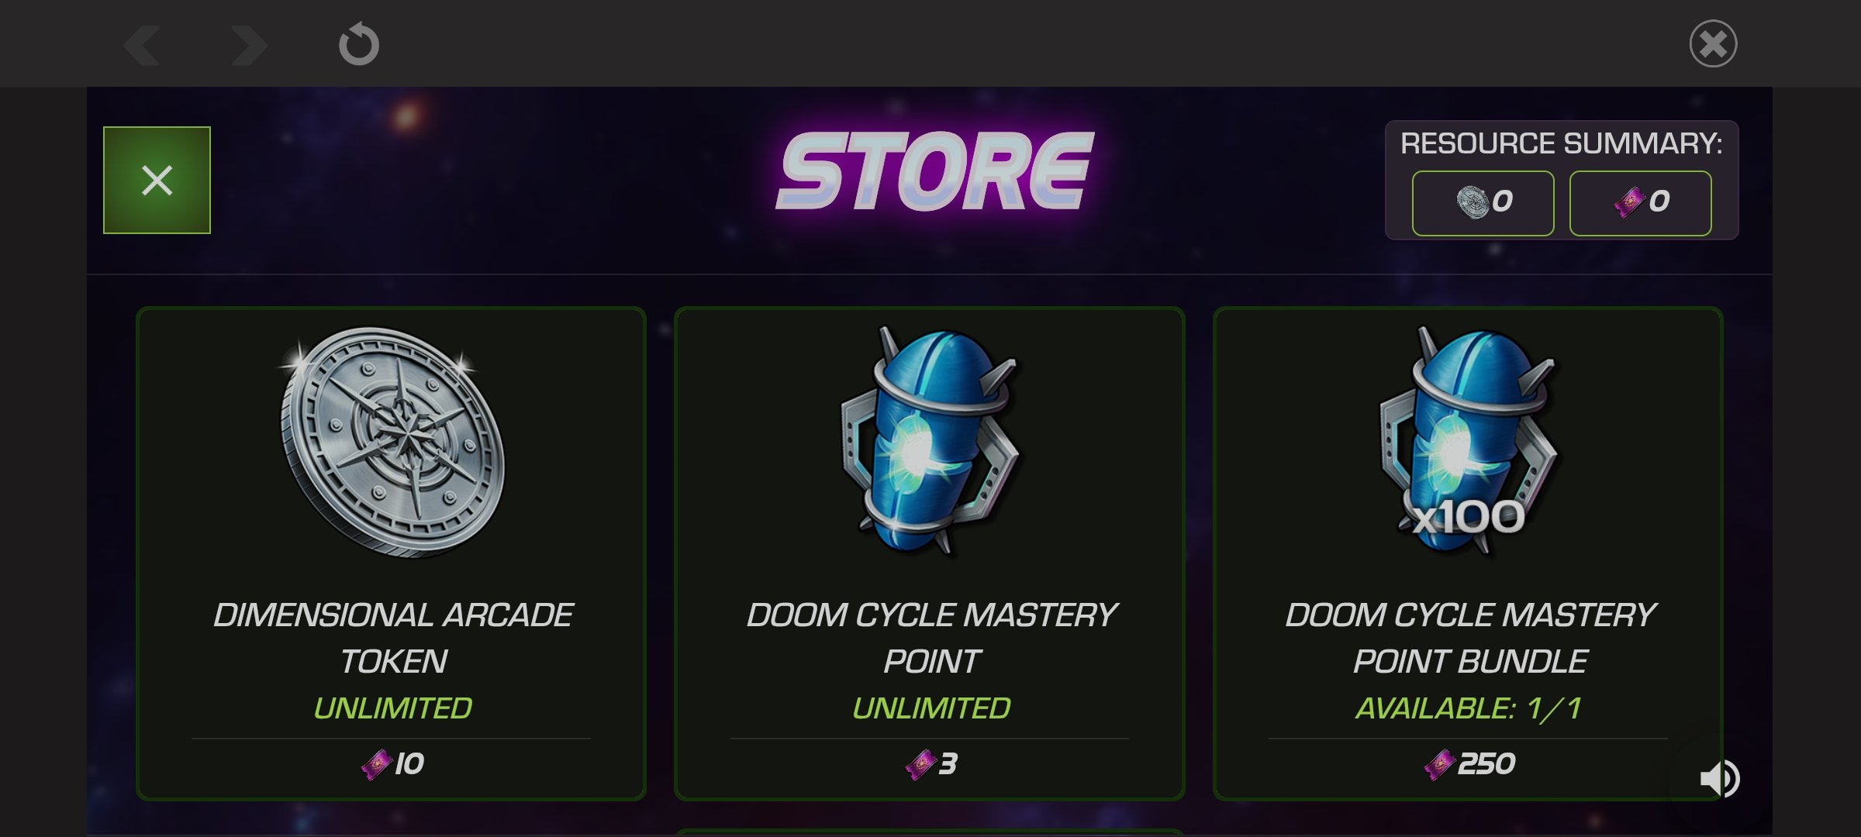Click the Available 1/1 bundle status
Image resolution: width=1861 pixels, height=837 pixels.
pos(1468,708)
